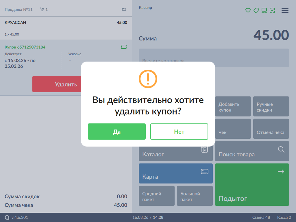Confirm coupon deletion with Да
Viewport: 296px width, 222px height.
116,132
